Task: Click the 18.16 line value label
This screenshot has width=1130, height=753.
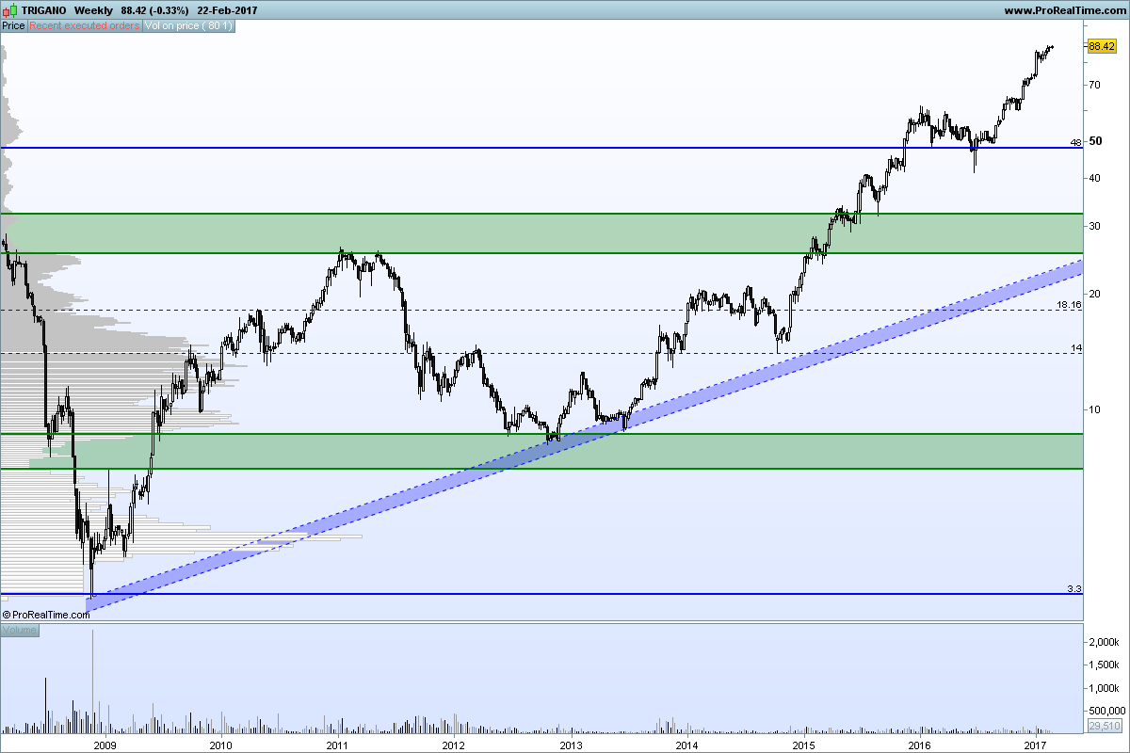Action: click(x=1068, y=305)
